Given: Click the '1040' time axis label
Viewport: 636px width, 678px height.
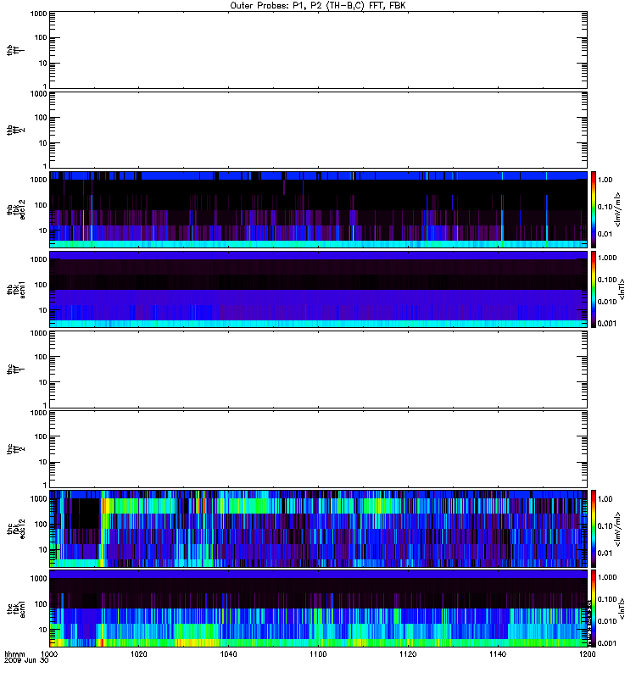Looking at the screenshot, I should pyautogui.click(x=228, y=654).
